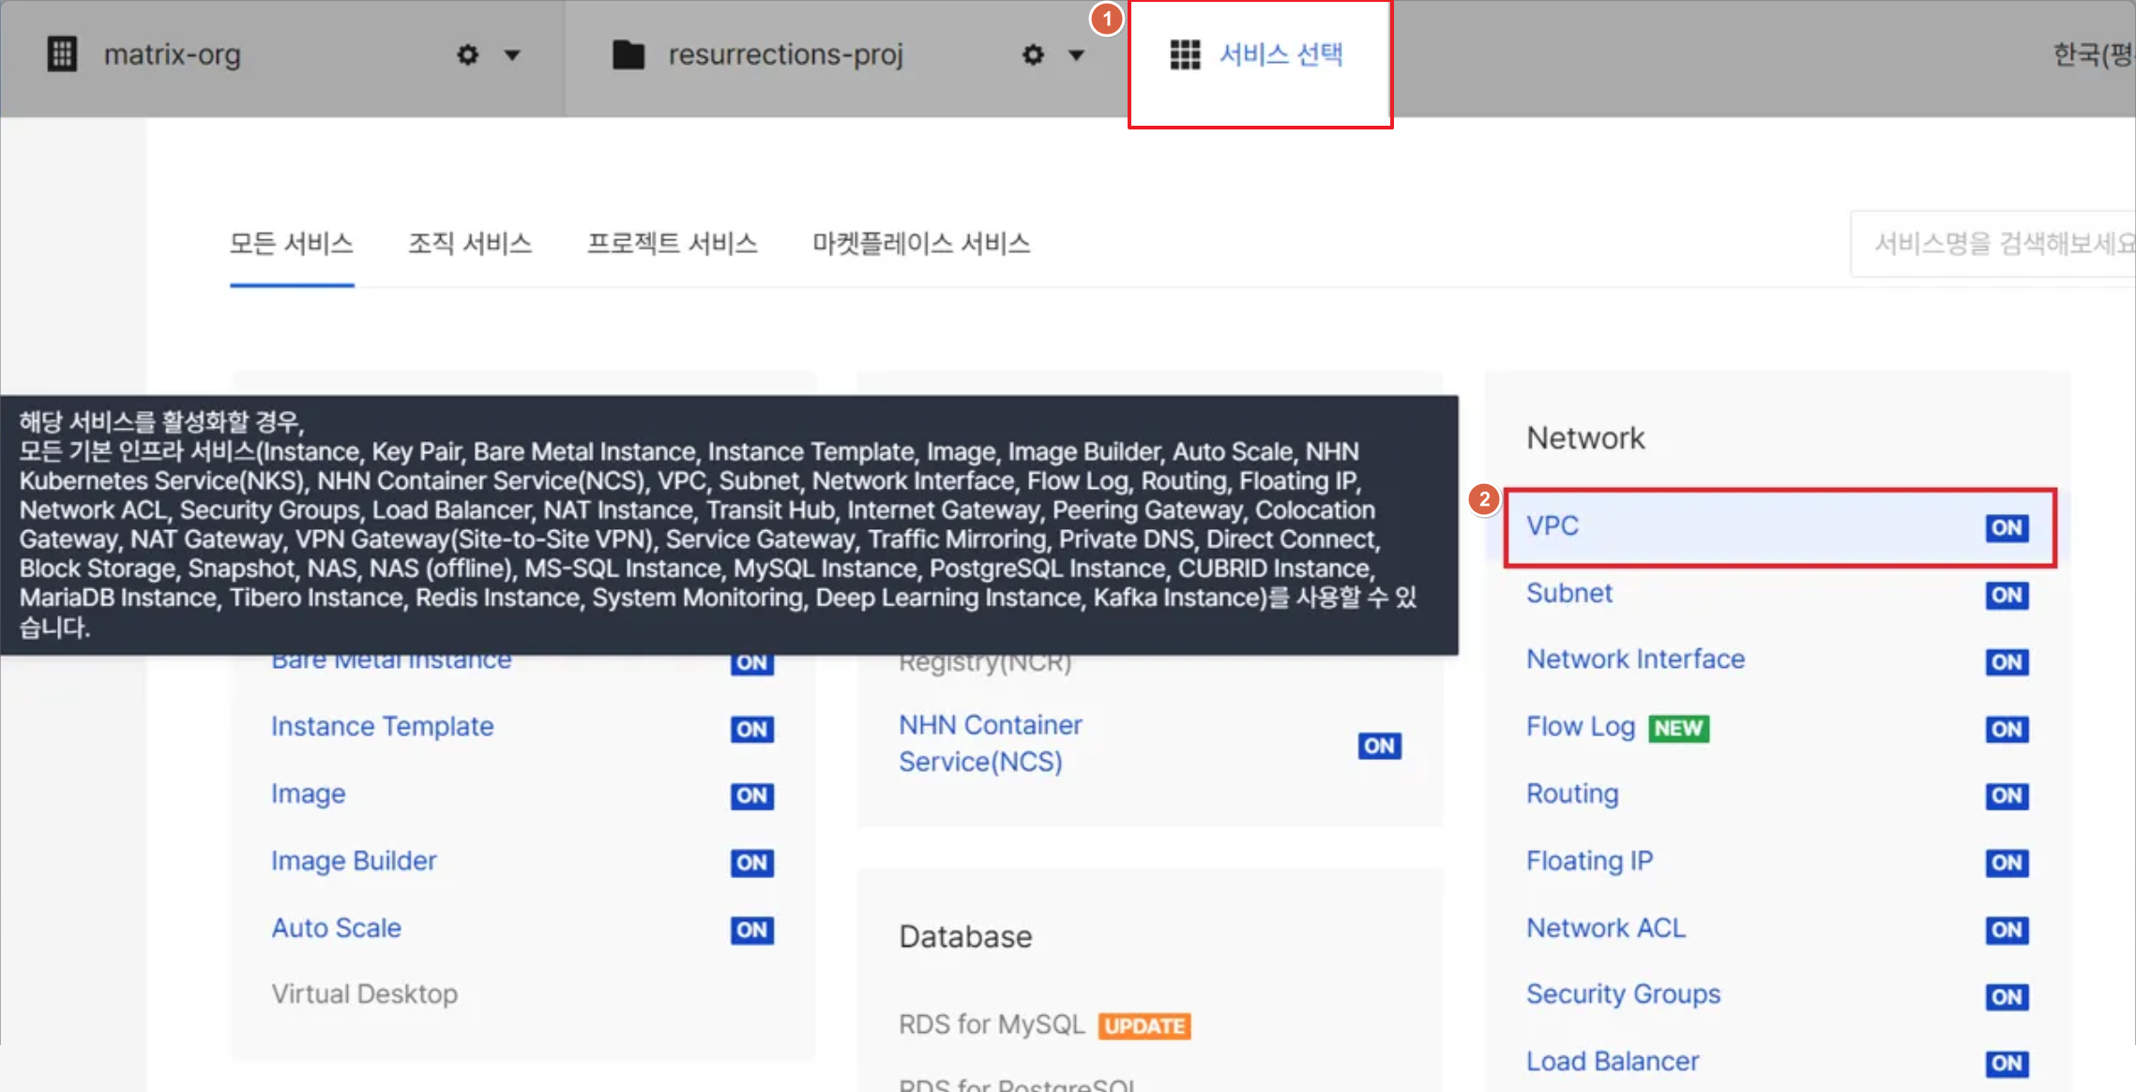
Task: Click the NEW badge beside Flow Log
Action: coord(1678,728)
